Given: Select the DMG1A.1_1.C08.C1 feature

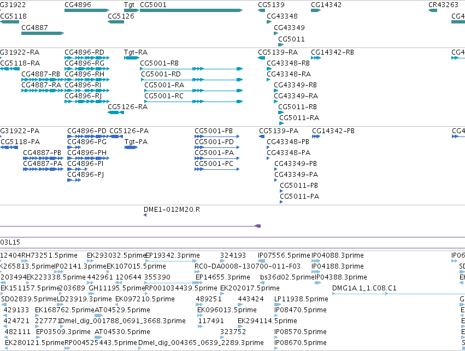Looking at the screenshot, I should (x=398, y=294).
